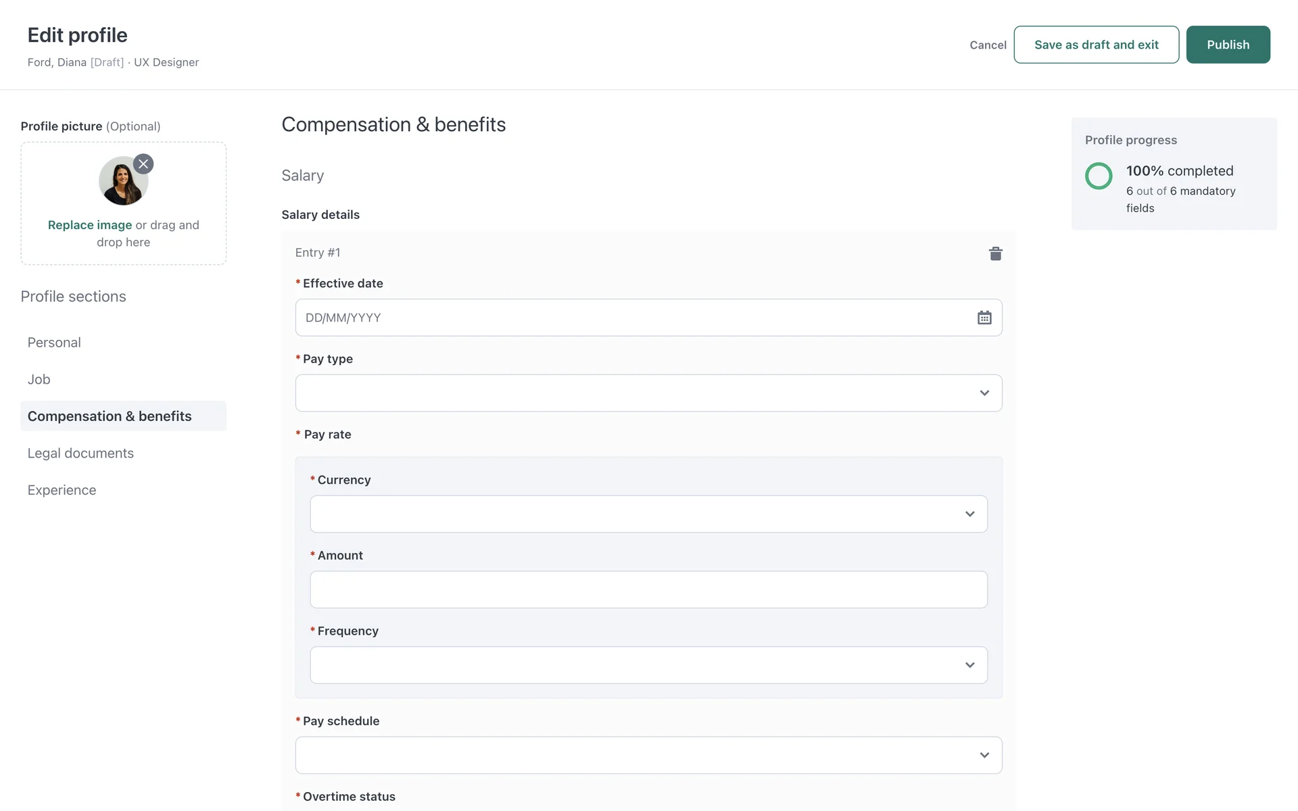Cancel editing the profile
Screen dimensions: 1298x811
click(988, 45)
